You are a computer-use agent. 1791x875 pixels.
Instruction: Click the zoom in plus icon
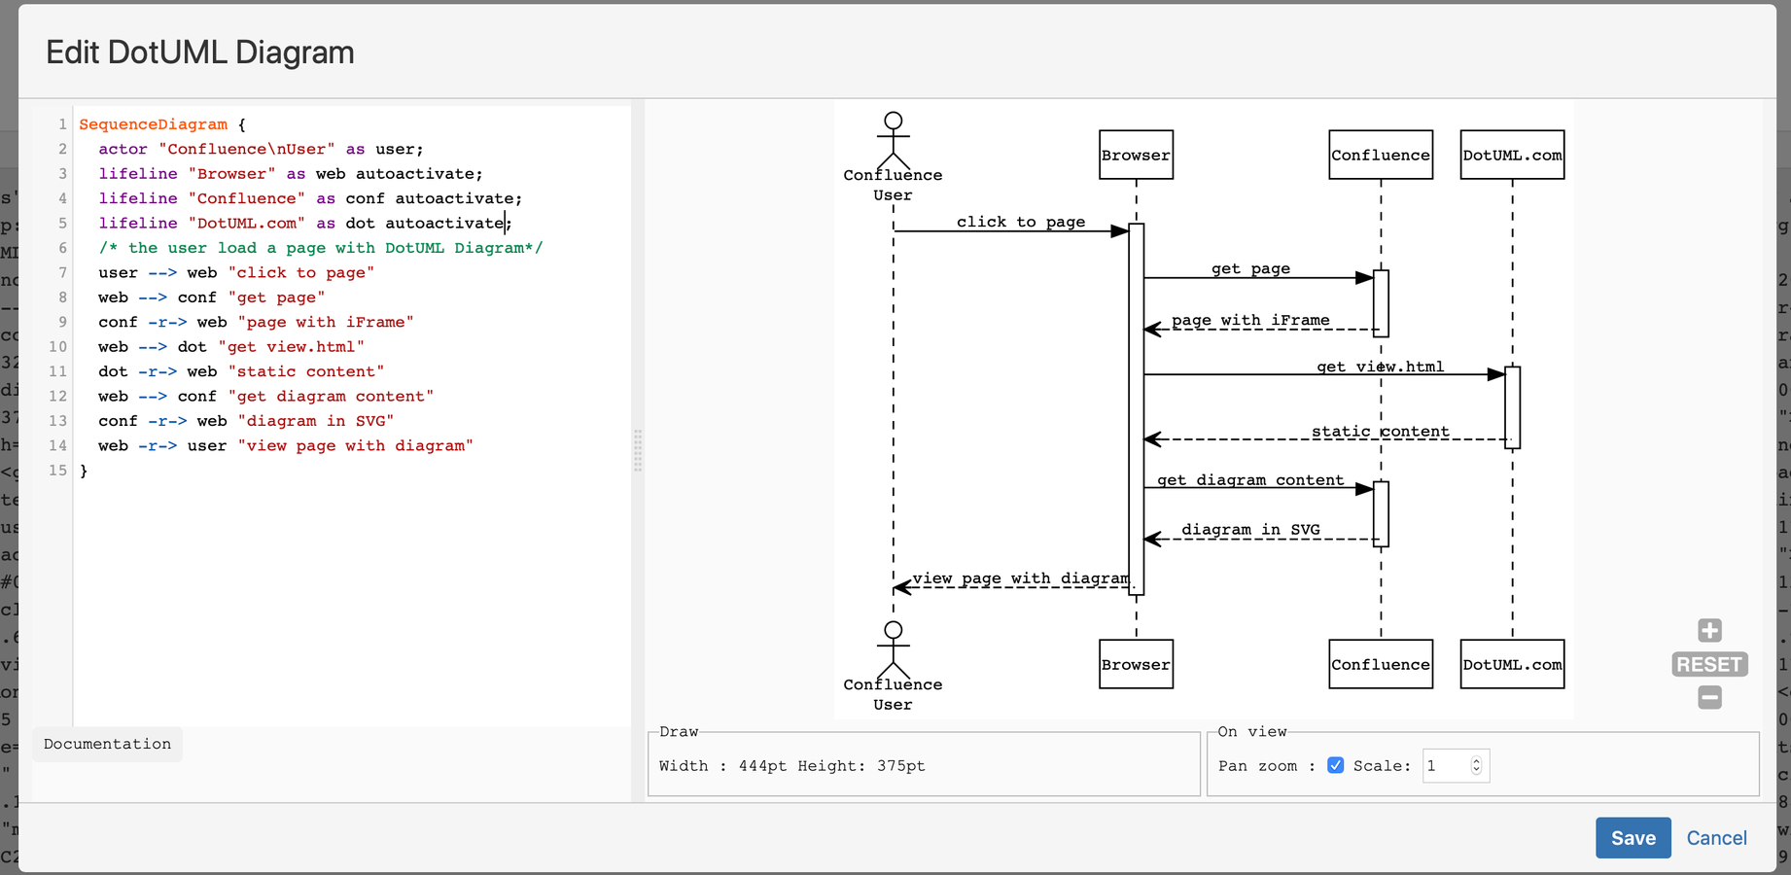tap(1709, 630)
